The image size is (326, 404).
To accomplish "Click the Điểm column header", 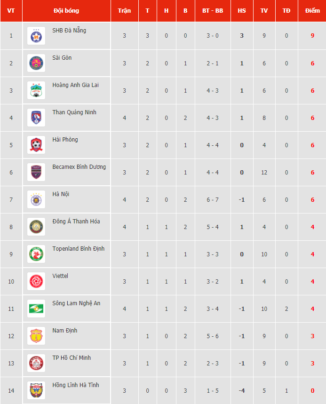I will pos(312,11).
